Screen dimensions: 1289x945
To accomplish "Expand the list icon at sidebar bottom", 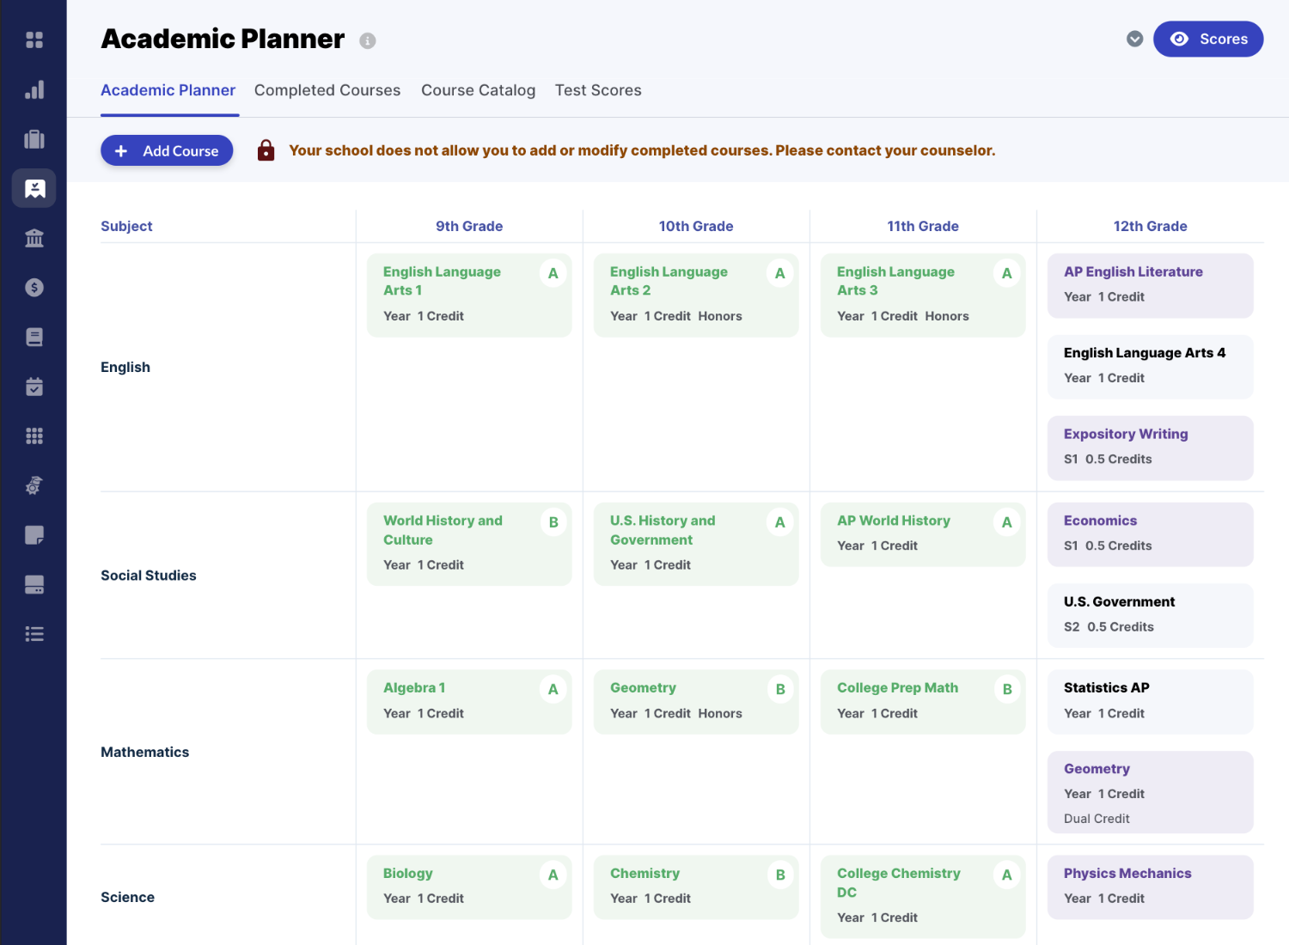I will (34, 634).
